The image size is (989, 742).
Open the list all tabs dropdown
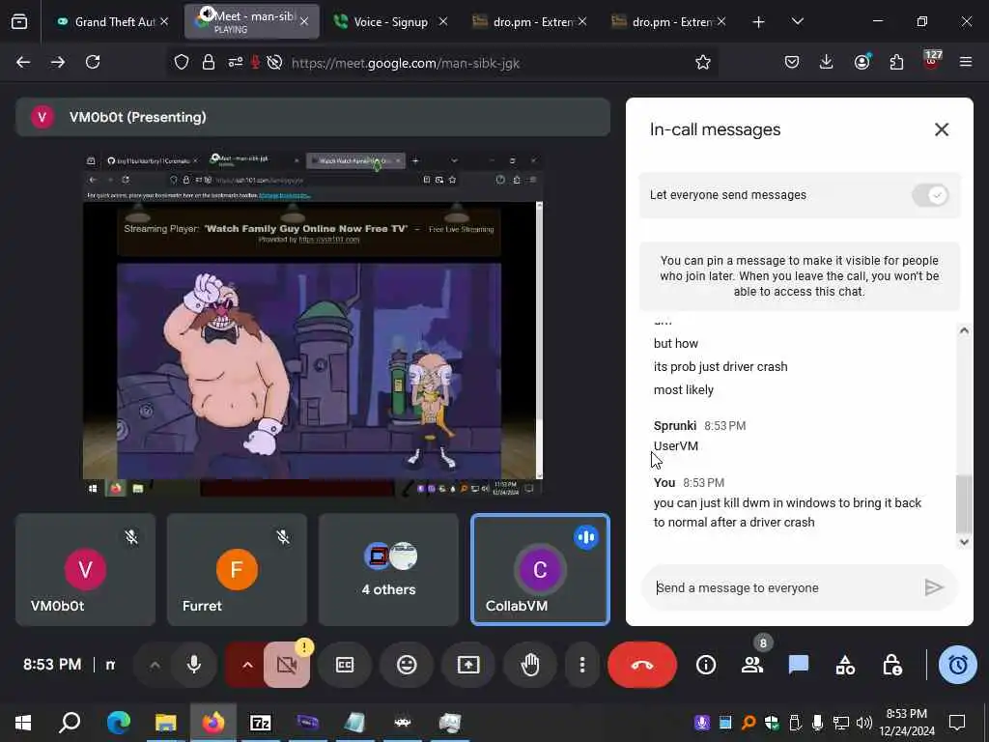[x=797, y=21]
